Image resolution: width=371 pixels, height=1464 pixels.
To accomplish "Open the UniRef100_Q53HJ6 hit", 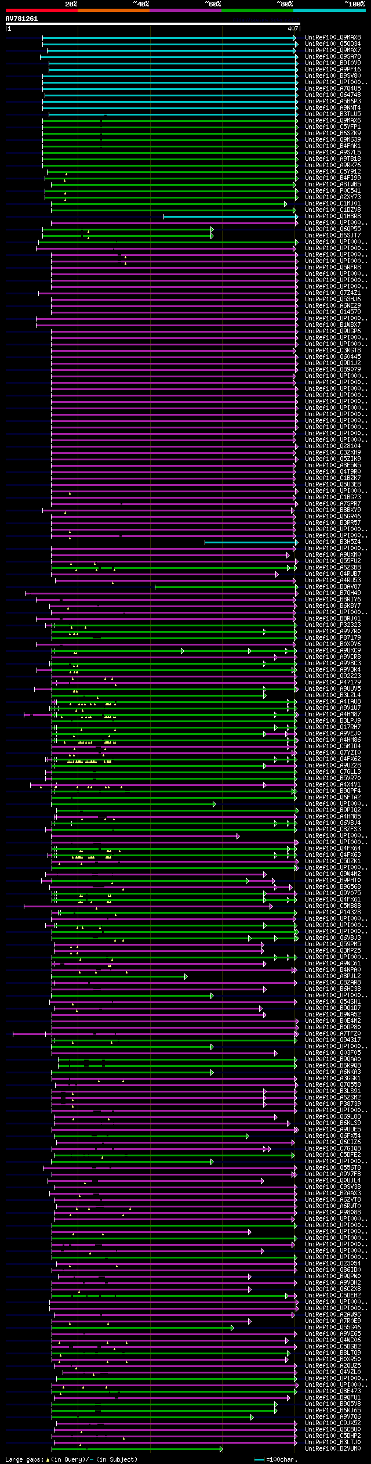I will [x=333, y=300].
